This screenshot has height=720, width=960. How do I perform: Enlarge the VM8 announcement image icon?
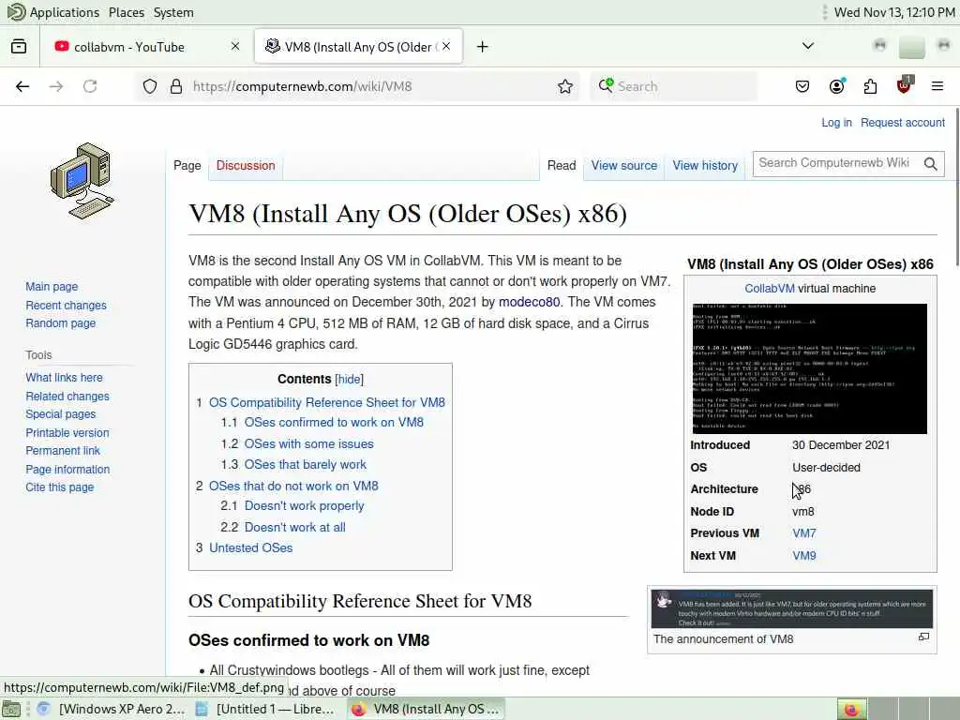[923, 637]
